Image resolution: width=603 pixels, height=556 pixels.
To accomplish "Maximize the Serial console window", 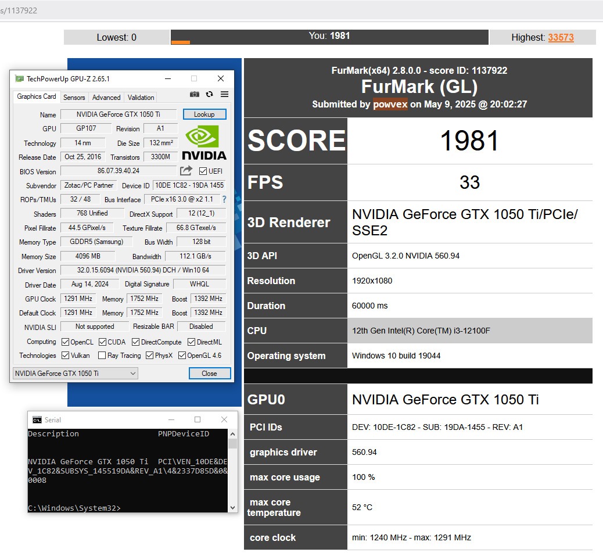I will [198, 419].
